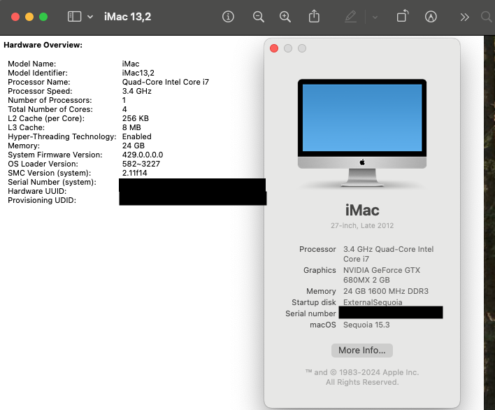Click firmware version 429.0.0.0.0
Screen dimensions: 495x410
click(x=143, y=155)
